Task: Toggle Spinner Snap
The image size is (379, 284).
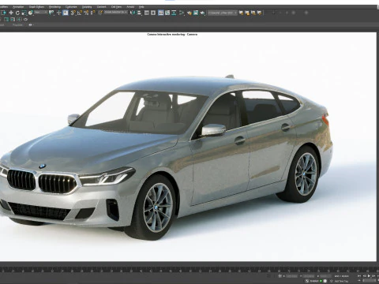Action: (x=92, y=13)
